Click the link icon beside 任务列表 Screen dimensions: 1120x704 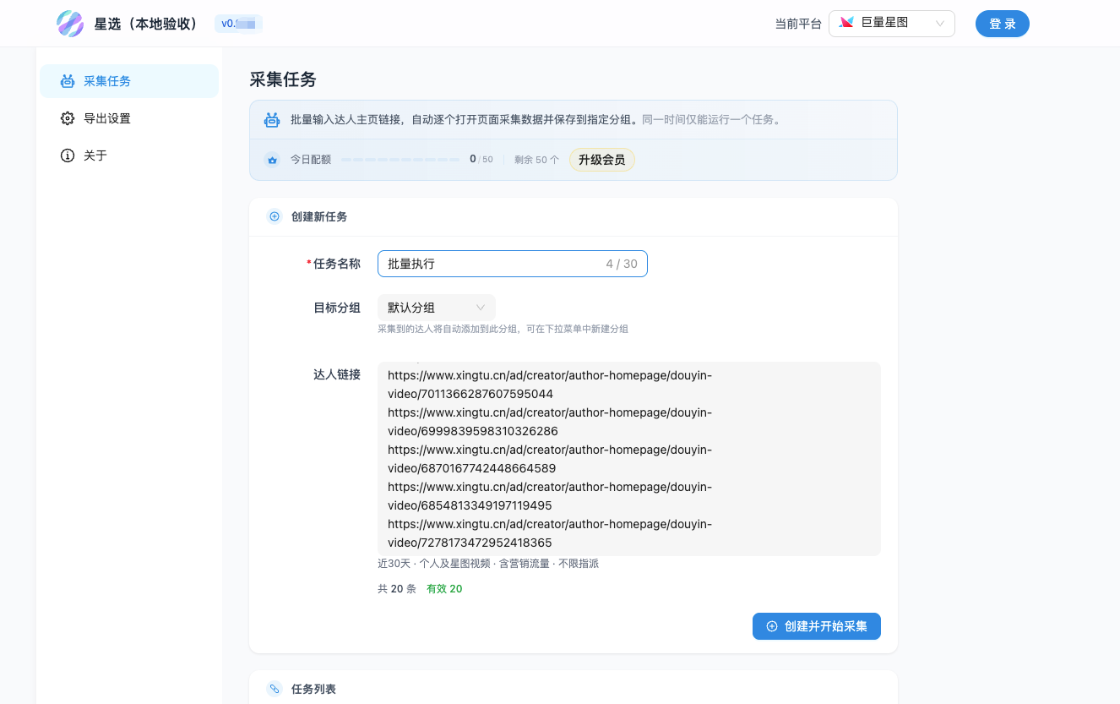click(275, 689)
